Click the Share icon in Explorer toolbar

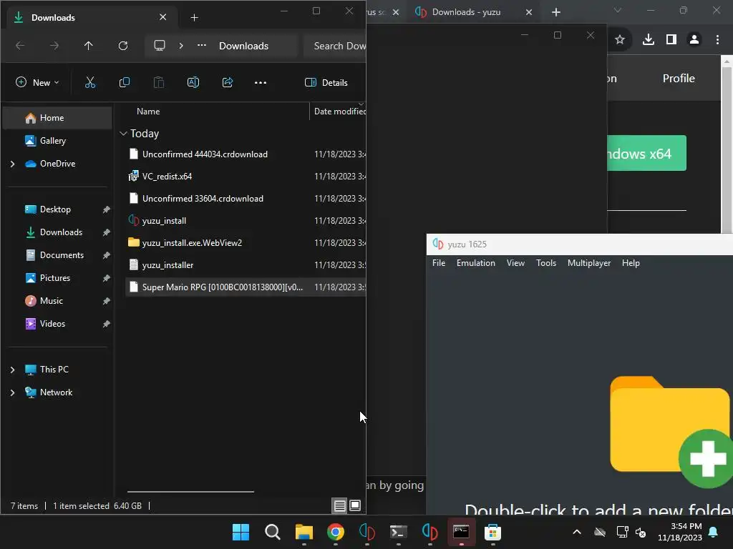coord(228,83)
